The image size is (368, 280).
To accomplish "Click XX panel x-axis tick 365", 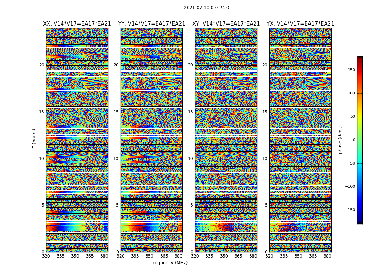I will 90,256.
